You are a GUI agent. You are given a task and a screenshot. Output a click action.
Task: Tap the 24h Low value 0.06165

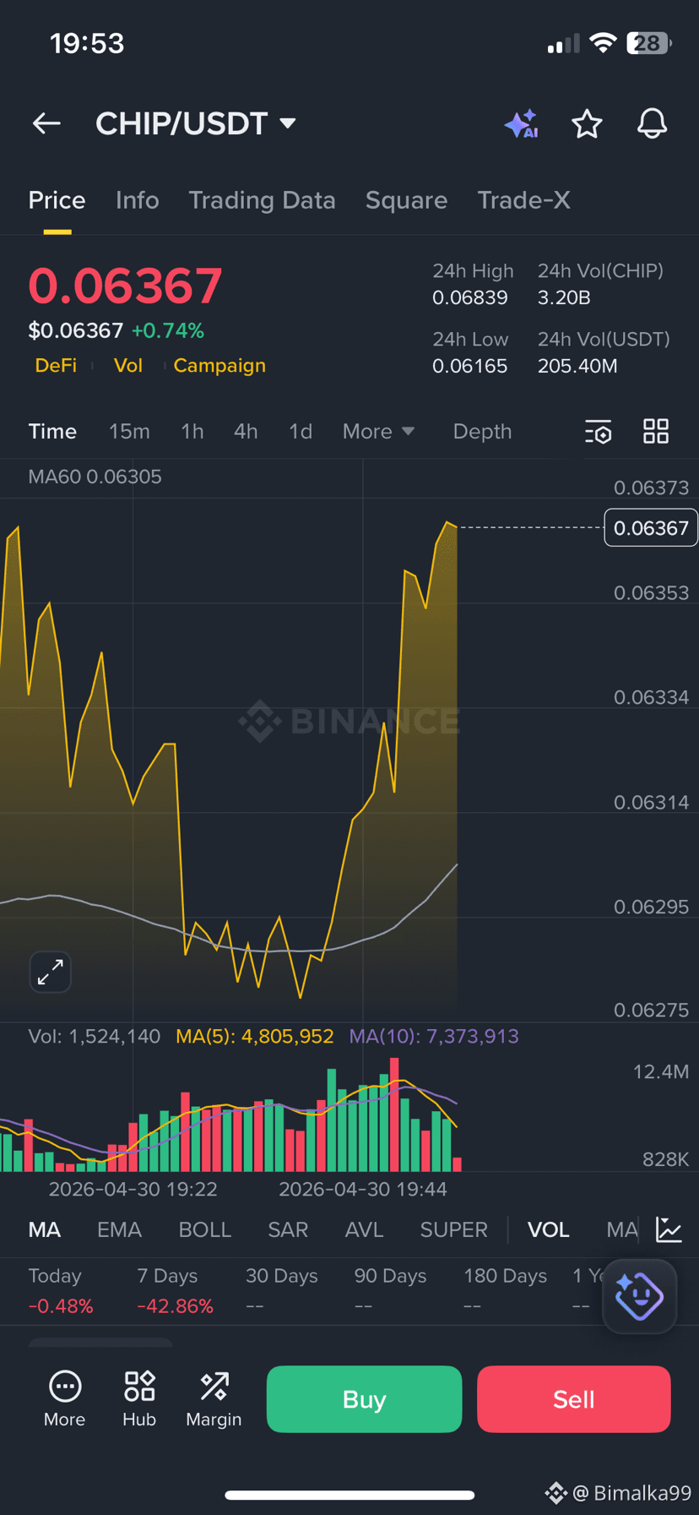click(x=470, y=366)
